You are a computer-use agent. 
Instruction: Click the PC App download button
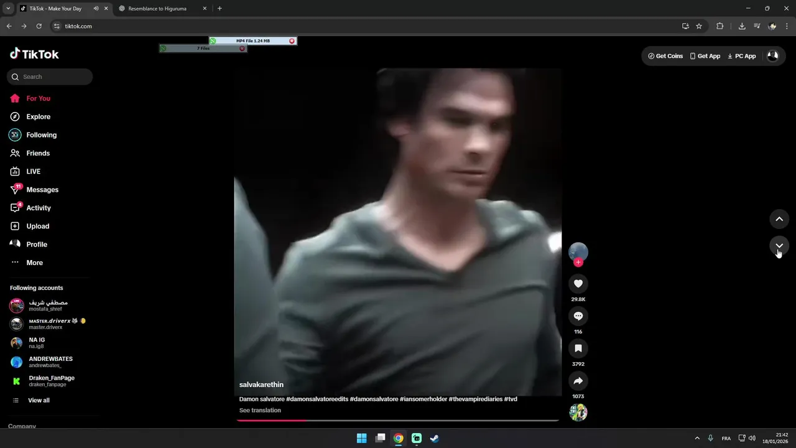742,56
